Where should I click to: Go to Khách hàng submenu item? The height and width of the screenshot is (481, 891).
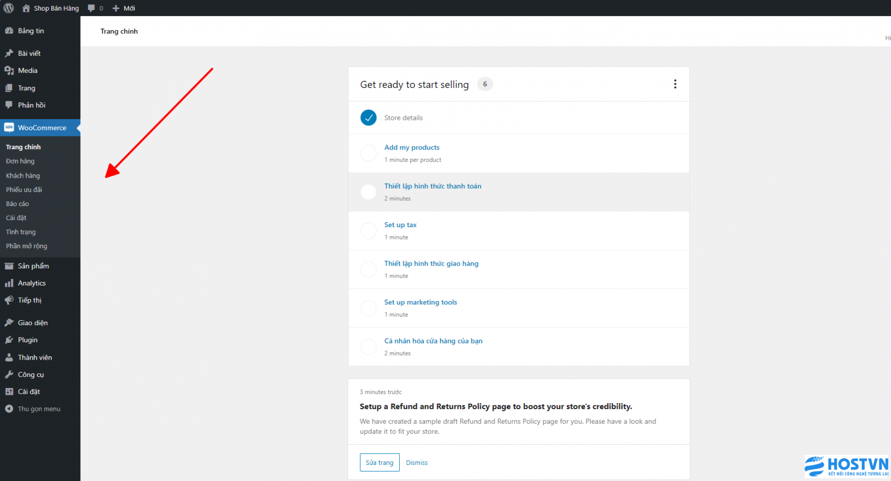coord(23,175)
